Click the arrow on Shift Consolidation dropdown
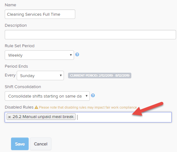The width and height of the screenshot is (177, 152). pyautogui.click(x=87, y=96)
